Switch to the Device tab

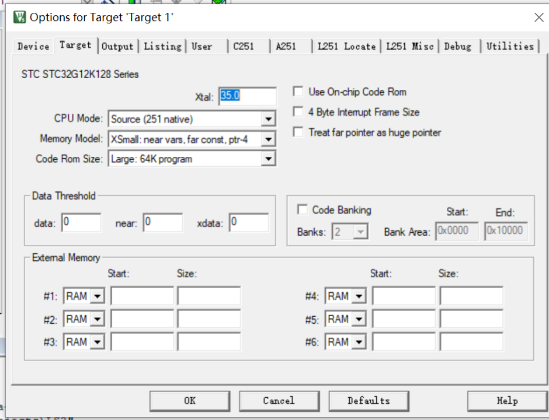tap(33, 47)
